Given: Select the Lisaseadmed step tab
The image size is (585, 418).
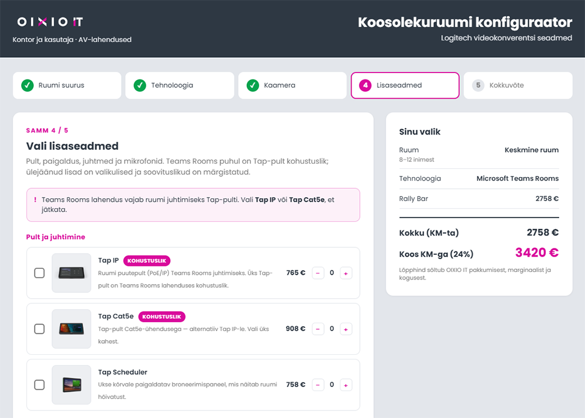Looking at the screenshot, I should pyautogui.click(x=405, y=85).
